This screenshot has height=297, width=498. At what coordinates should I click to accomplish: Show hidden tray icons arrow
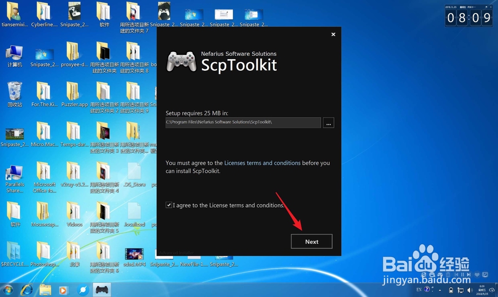pos(440,290)
